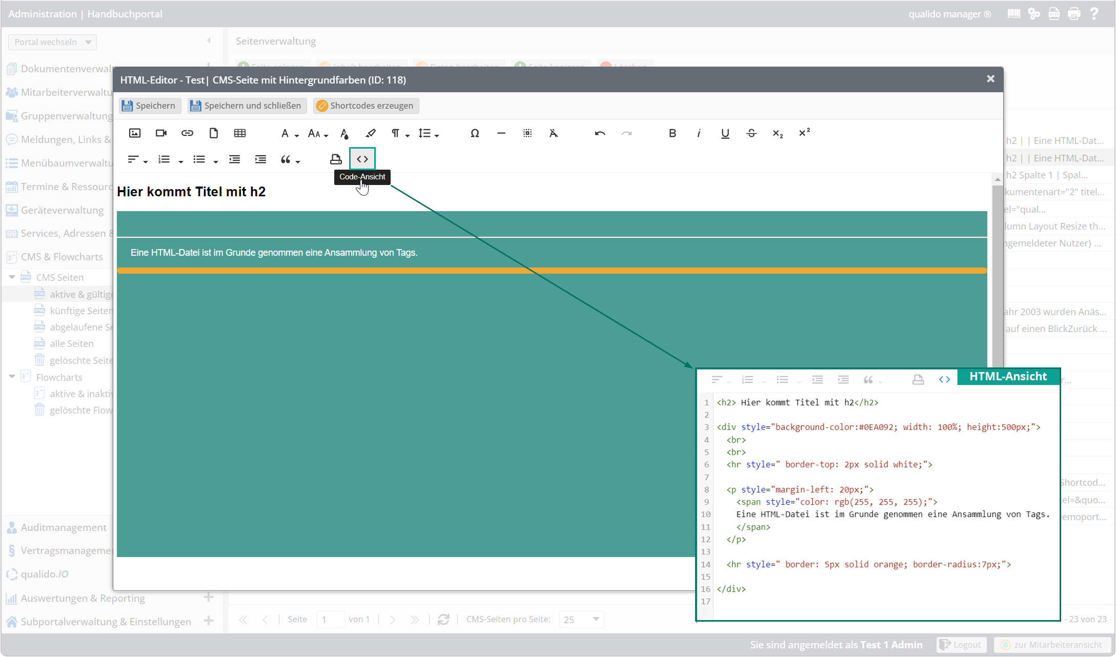This screenshot has width=1116, height=657.
Task: Insert a file via the document icon
Action: click(214, 133)
